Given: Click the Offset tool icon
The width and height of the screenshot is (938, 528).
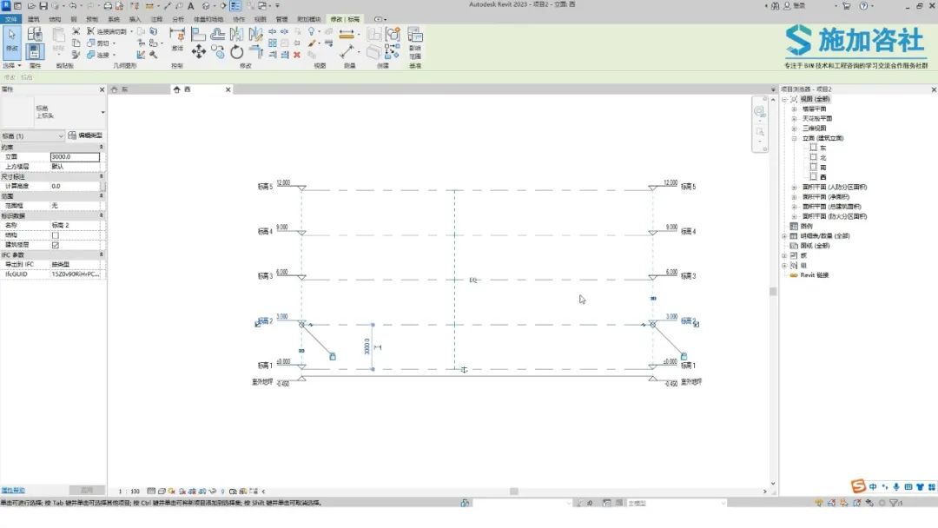Looking at the screenshot, I should [218, 34].
